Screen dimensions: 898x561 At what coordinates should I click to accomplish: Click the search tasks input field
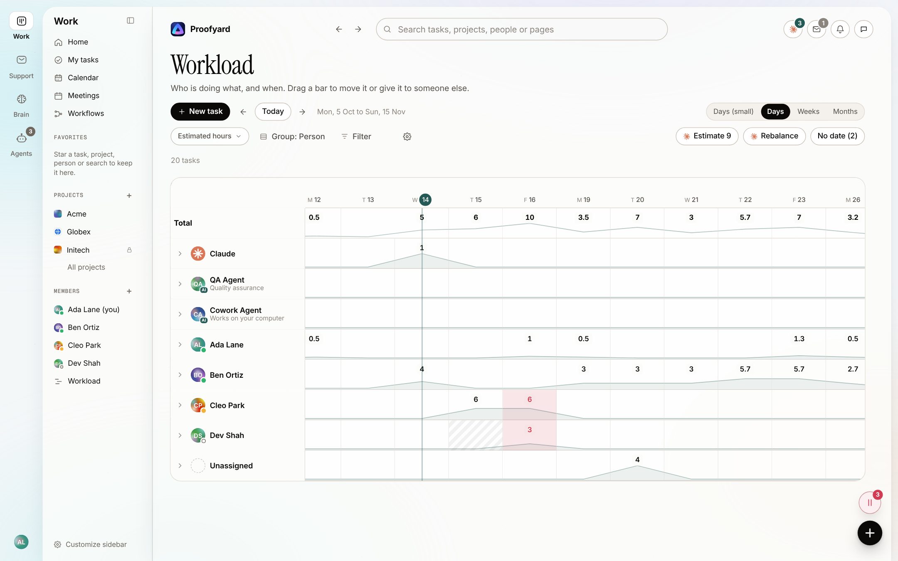522,29
